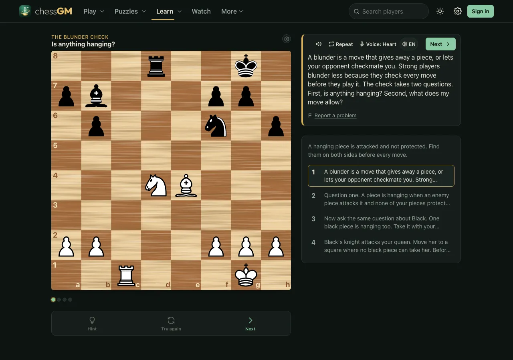Click 'THE BLUNDER CHECK' lesson title
The height and width of the screenshot is (360, 513).
[x=80, y=37]
